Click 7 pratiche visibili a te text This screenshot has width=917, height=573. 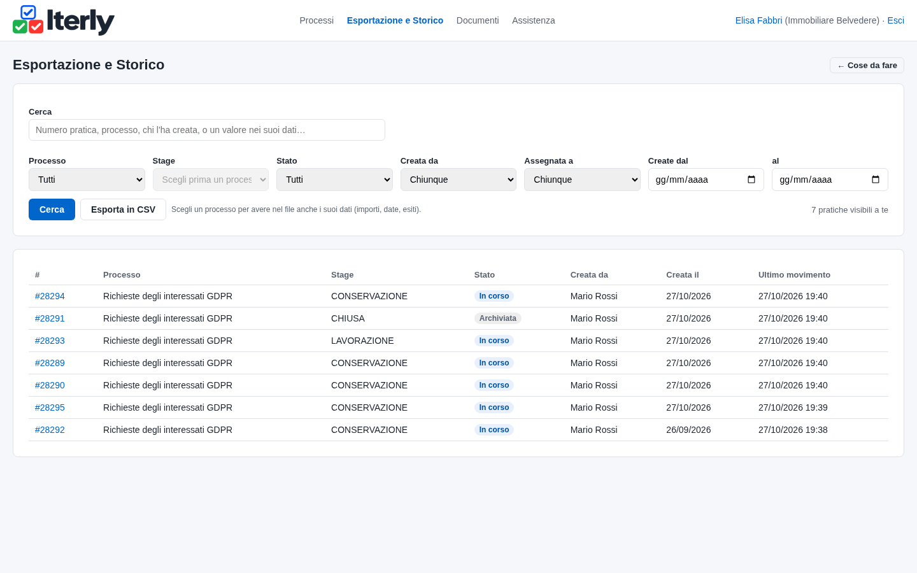click(x=849, y=210)
